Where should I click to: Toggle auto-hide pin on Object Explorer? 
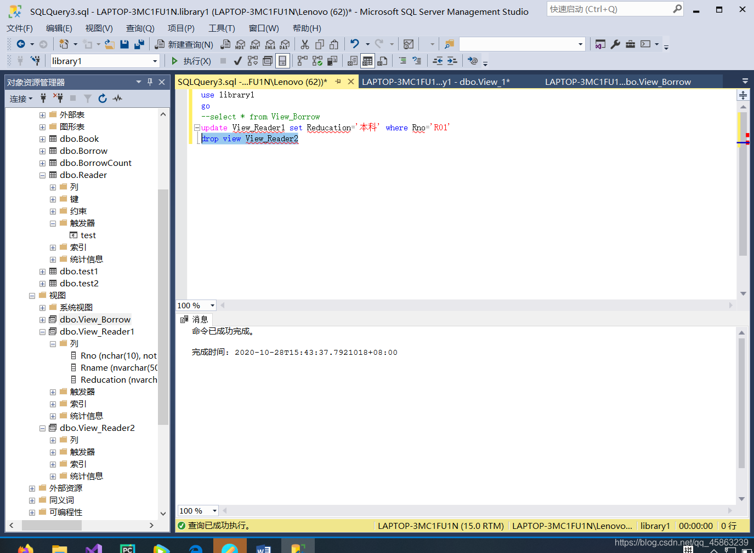pyautogui.click(x=150, y=82)
